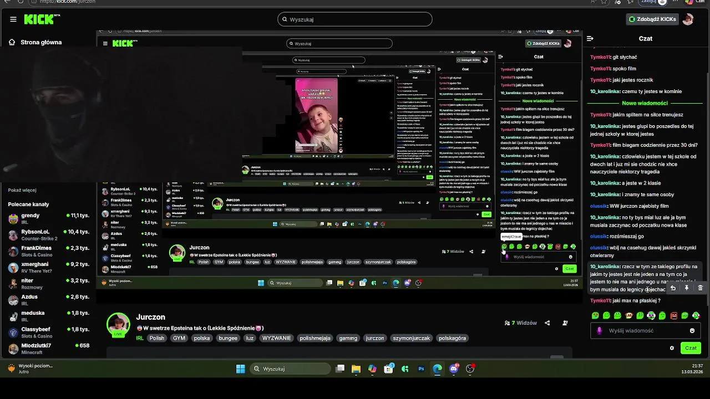Click the 7 Widzów viewer count
The height and width of the screenshot is (399, 710).
click(520, 323)
